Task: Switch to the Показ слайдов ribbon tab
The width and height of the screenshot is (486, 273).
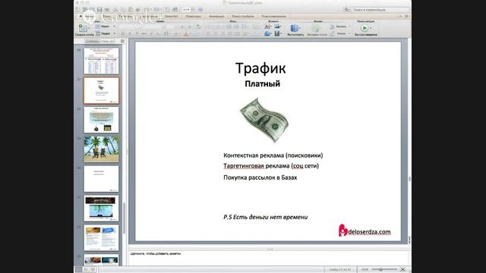Action: point(243,16)
